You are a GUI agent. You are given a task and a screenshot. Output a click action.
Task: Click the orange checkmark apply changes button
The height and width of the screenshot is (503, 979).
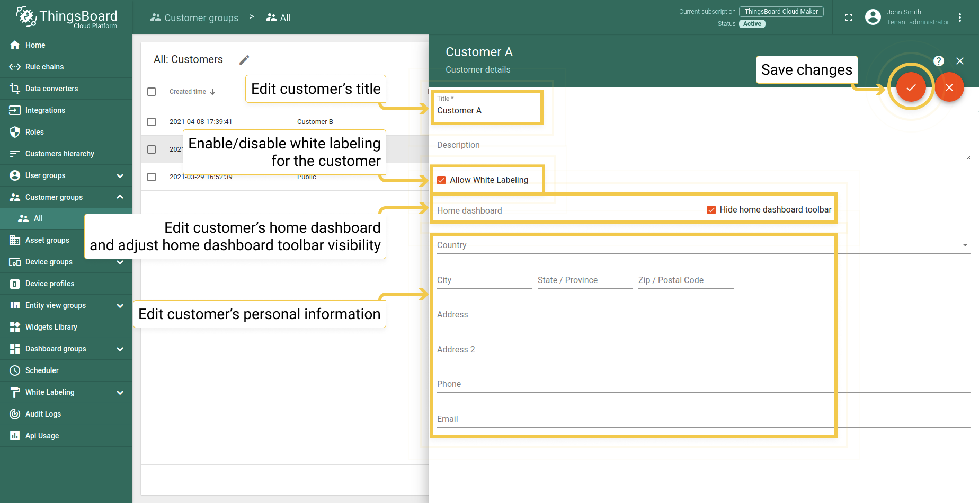[911, 87]
